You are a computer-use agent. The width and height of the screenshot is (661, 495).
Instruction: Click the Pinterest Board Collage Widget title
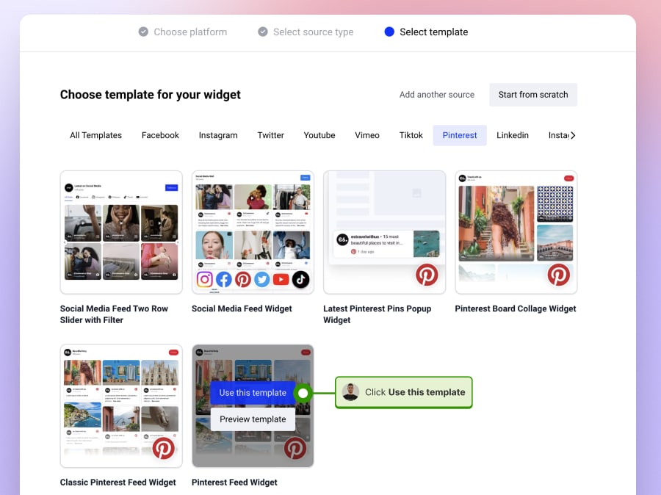tap(515, 308)
